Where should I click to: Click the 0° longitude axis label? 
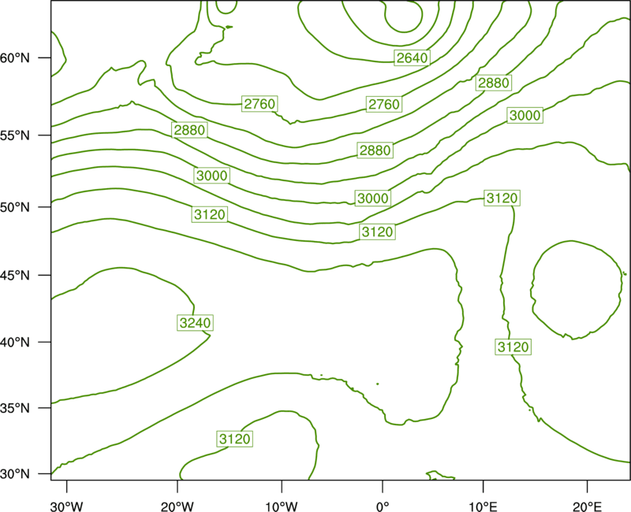tap(383, 506)
